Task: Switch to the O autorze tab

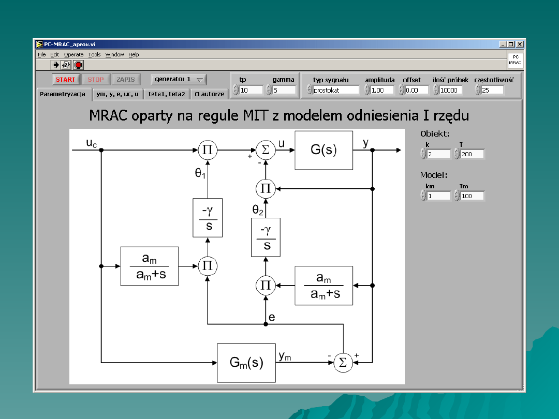Action: [209, 94]
